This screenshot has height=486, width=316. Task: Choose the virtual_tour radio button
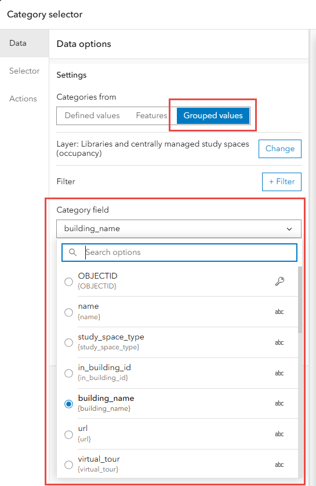68,465
